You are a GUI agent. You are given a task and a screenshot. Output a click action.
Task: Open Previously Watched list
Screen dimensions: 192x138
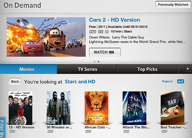click(x=173, y=5)
